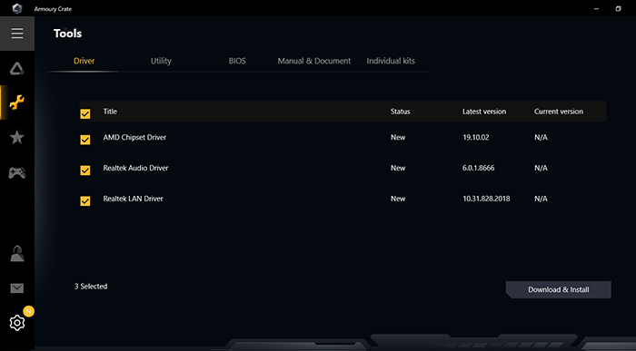Image resolution: width=636 pixels, height=351 pixels.
Task: Click the Armoury Crate title text
Action: (x=53, y=9)
